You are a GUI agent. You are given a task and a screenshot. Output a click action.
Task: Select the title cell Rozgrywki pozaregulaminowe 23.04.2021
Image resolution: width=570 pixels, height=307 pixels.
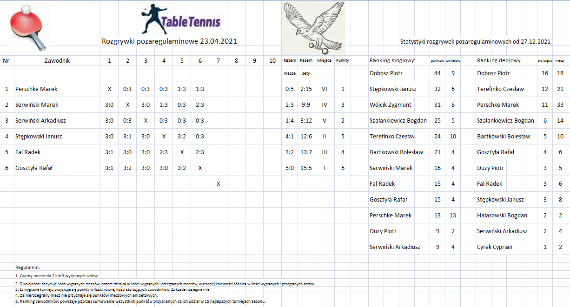[169, 41]
